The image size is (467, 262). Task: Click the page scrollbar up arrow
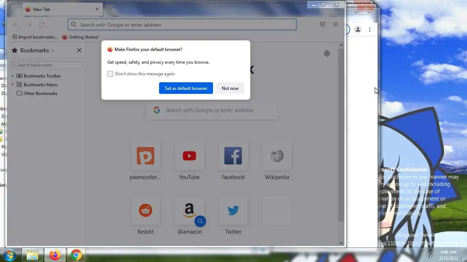[341, 45]
